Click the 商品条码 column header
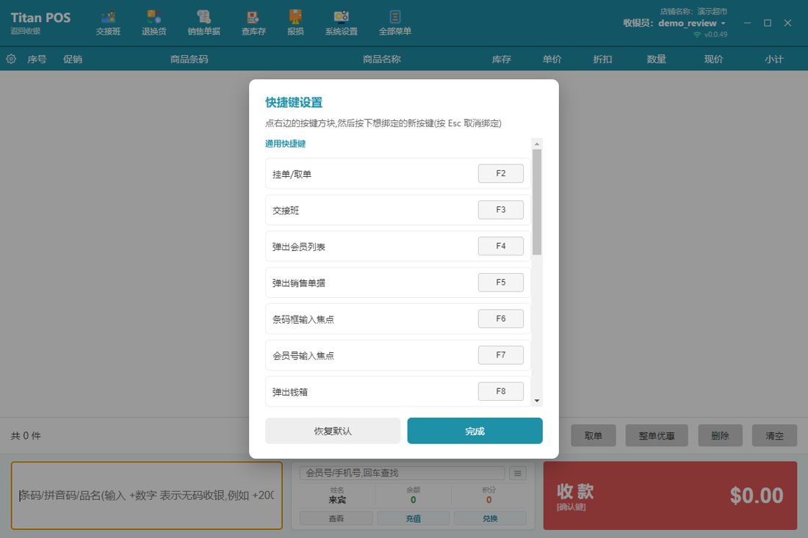The width and height of the screenshot is (808, 538). point(189,59)
